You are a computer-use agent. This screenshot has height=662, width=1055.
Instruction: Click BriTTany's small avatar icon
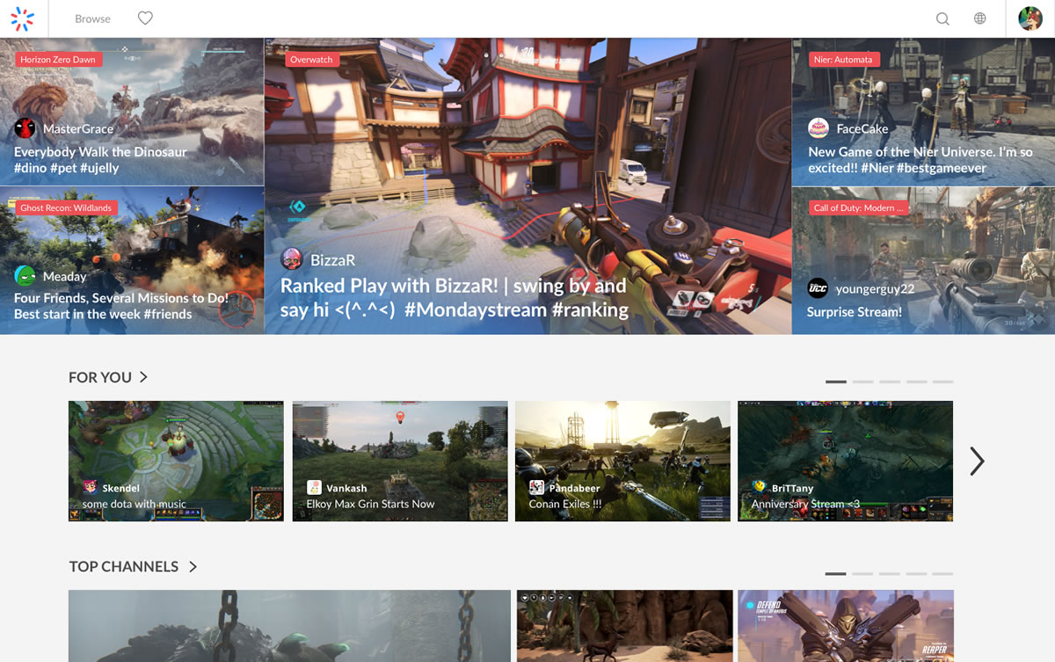759,487
